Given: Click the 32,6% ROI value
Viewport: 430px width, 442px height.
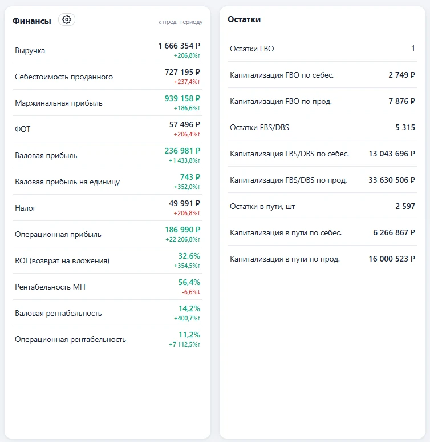Looking at the screenshot, I should coord(189,256).
